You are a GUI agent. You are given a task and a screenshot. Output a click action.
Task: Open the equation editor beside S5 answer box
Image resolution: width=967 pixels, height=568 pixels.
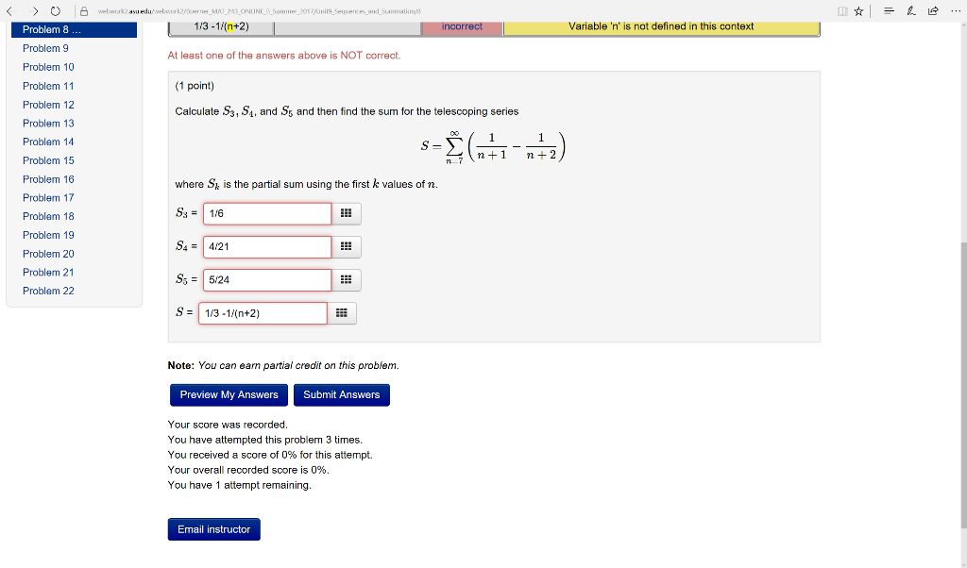(x=346, y=279)
